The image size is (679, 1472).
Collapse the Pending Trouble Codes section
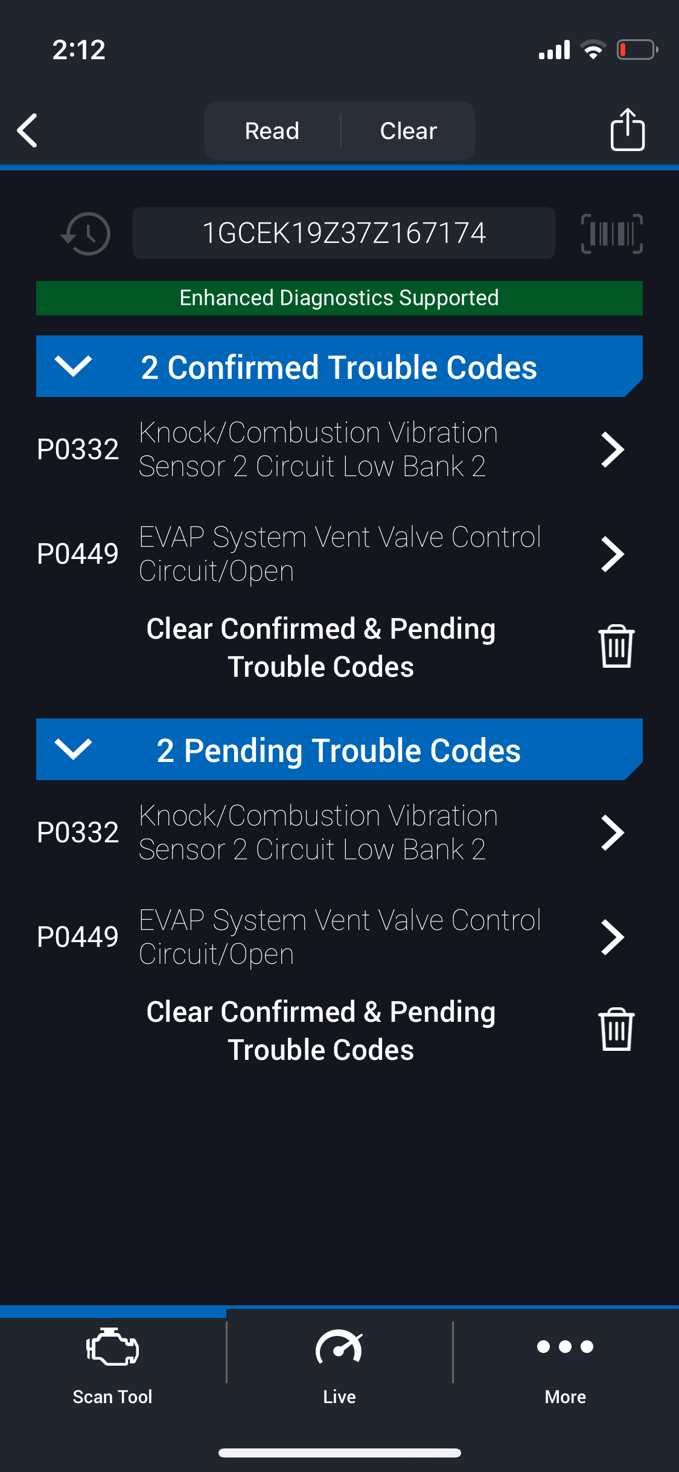[73, 749]
